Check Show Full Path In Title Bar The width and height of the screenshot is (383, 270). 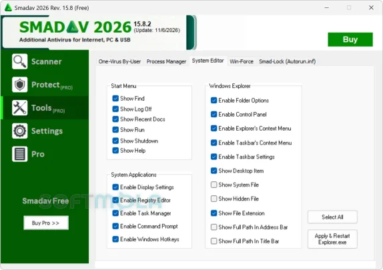pyautogui.click(x=214, y=241)
